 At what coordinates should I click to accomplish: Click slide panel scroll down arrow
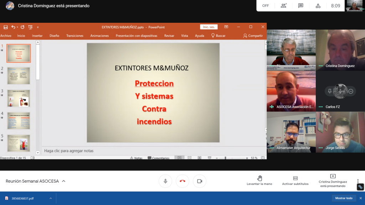click(38, 153)
